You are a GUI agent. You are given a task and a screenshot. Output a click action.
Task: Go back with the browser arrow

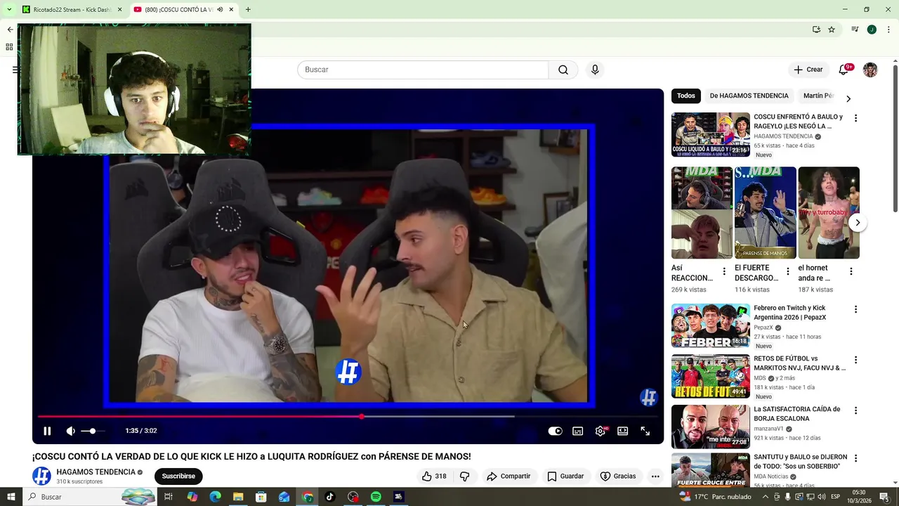coord(10,30)
